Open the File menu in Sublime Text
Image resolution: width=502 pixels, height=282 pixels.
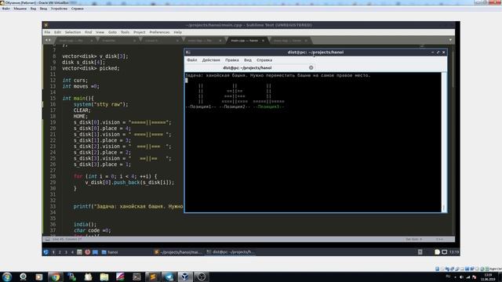47,32
